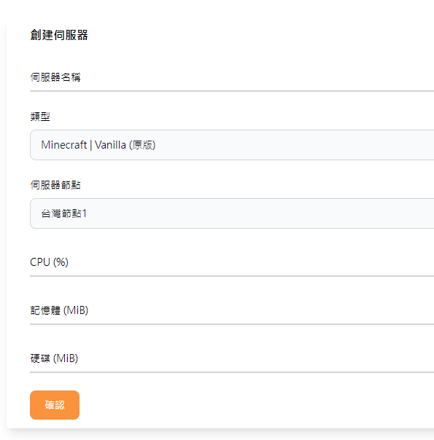The width and height of the screenshot is (434, 440).
Task: Click the 台灣節點1 selected value
Action: (x=63, y=213)
